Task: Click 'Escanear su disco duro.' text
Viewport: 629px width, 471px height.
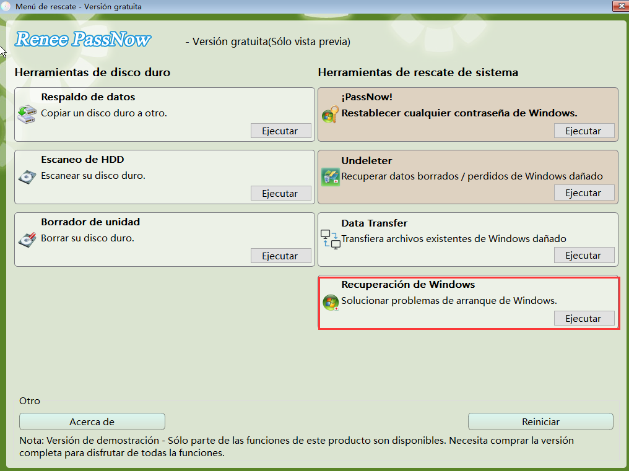Action: [93, 176]
